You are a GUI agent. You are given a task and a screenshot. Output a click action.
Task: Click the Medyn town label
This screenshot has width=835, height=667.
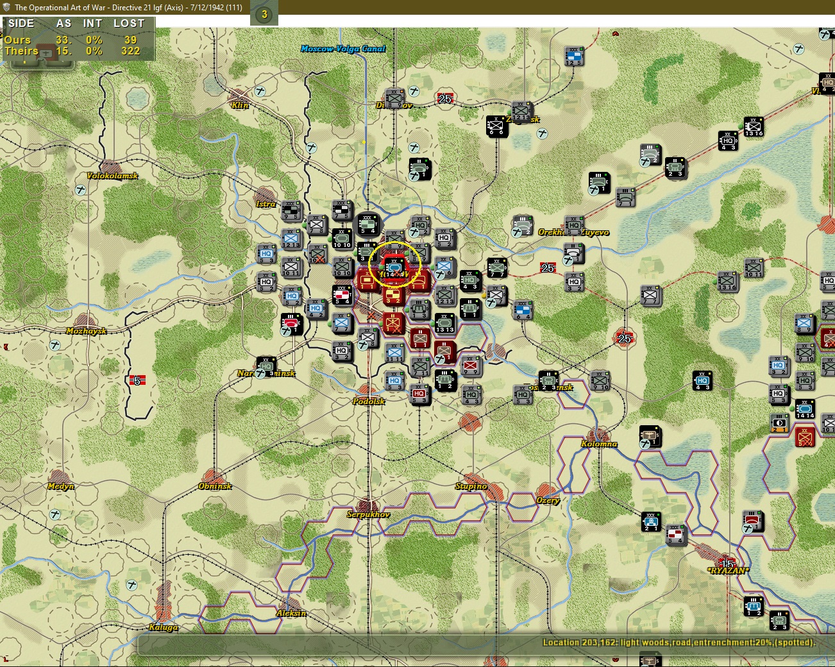pos(61,486)
